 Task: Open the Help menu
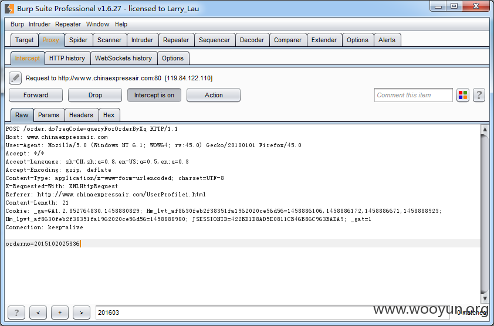[121, 24]
